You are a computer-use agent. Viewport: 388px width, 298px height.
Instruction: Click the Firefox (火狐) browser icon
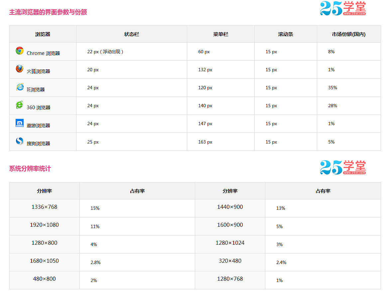20,69
